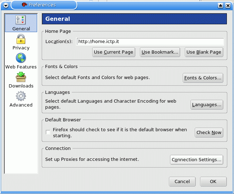Open the Downloads box icon

(x=21, y=77)
